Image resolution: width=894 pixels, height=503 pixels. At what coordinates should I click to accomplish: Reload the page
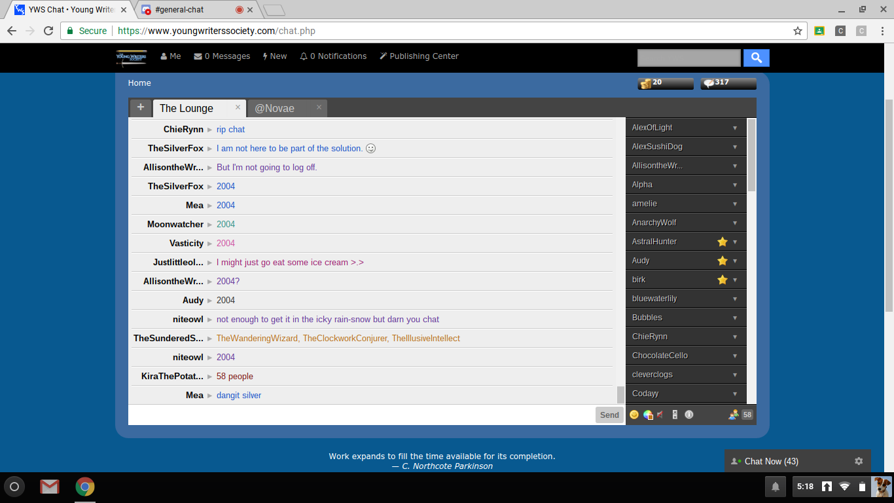click(48, 31)
